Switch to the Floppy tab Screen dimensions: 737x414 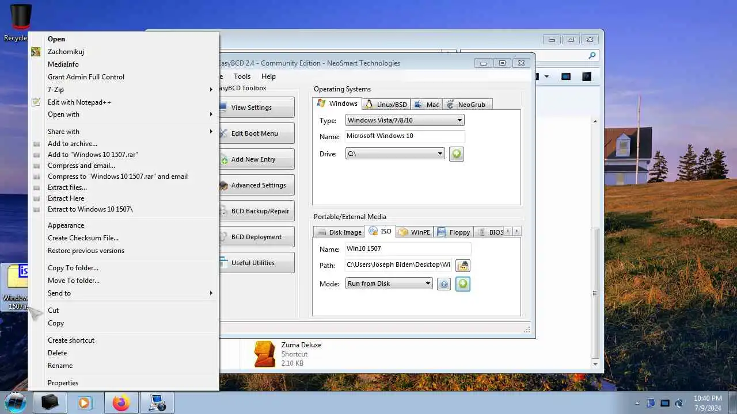pyautogui.click(x=453, y=232)
